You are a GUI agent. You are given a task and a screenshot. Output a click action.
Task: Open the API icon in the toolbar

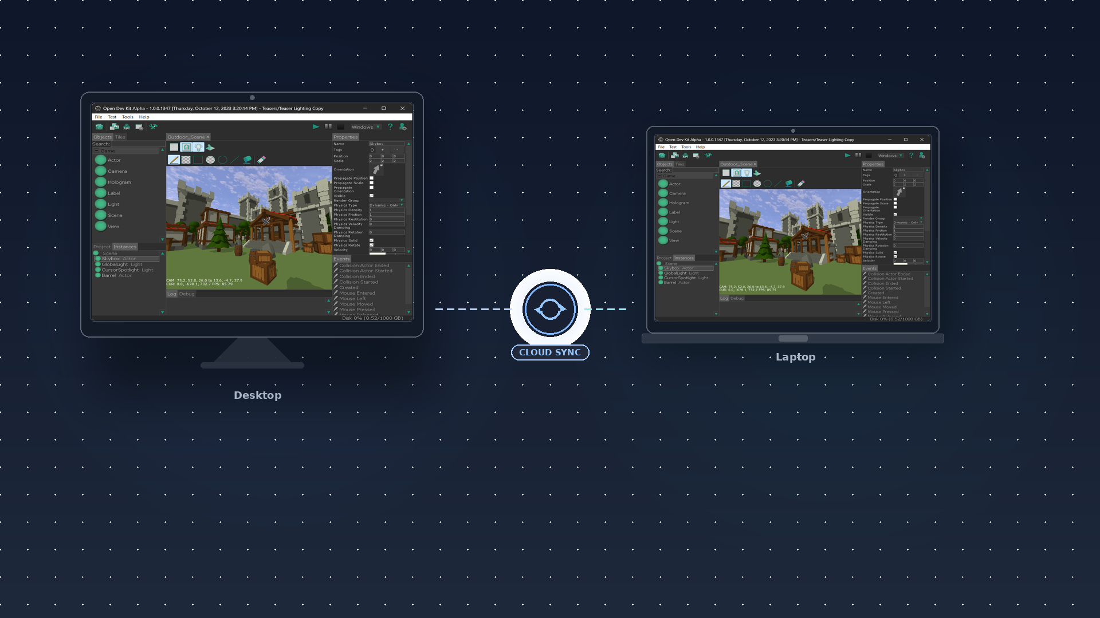127,127
